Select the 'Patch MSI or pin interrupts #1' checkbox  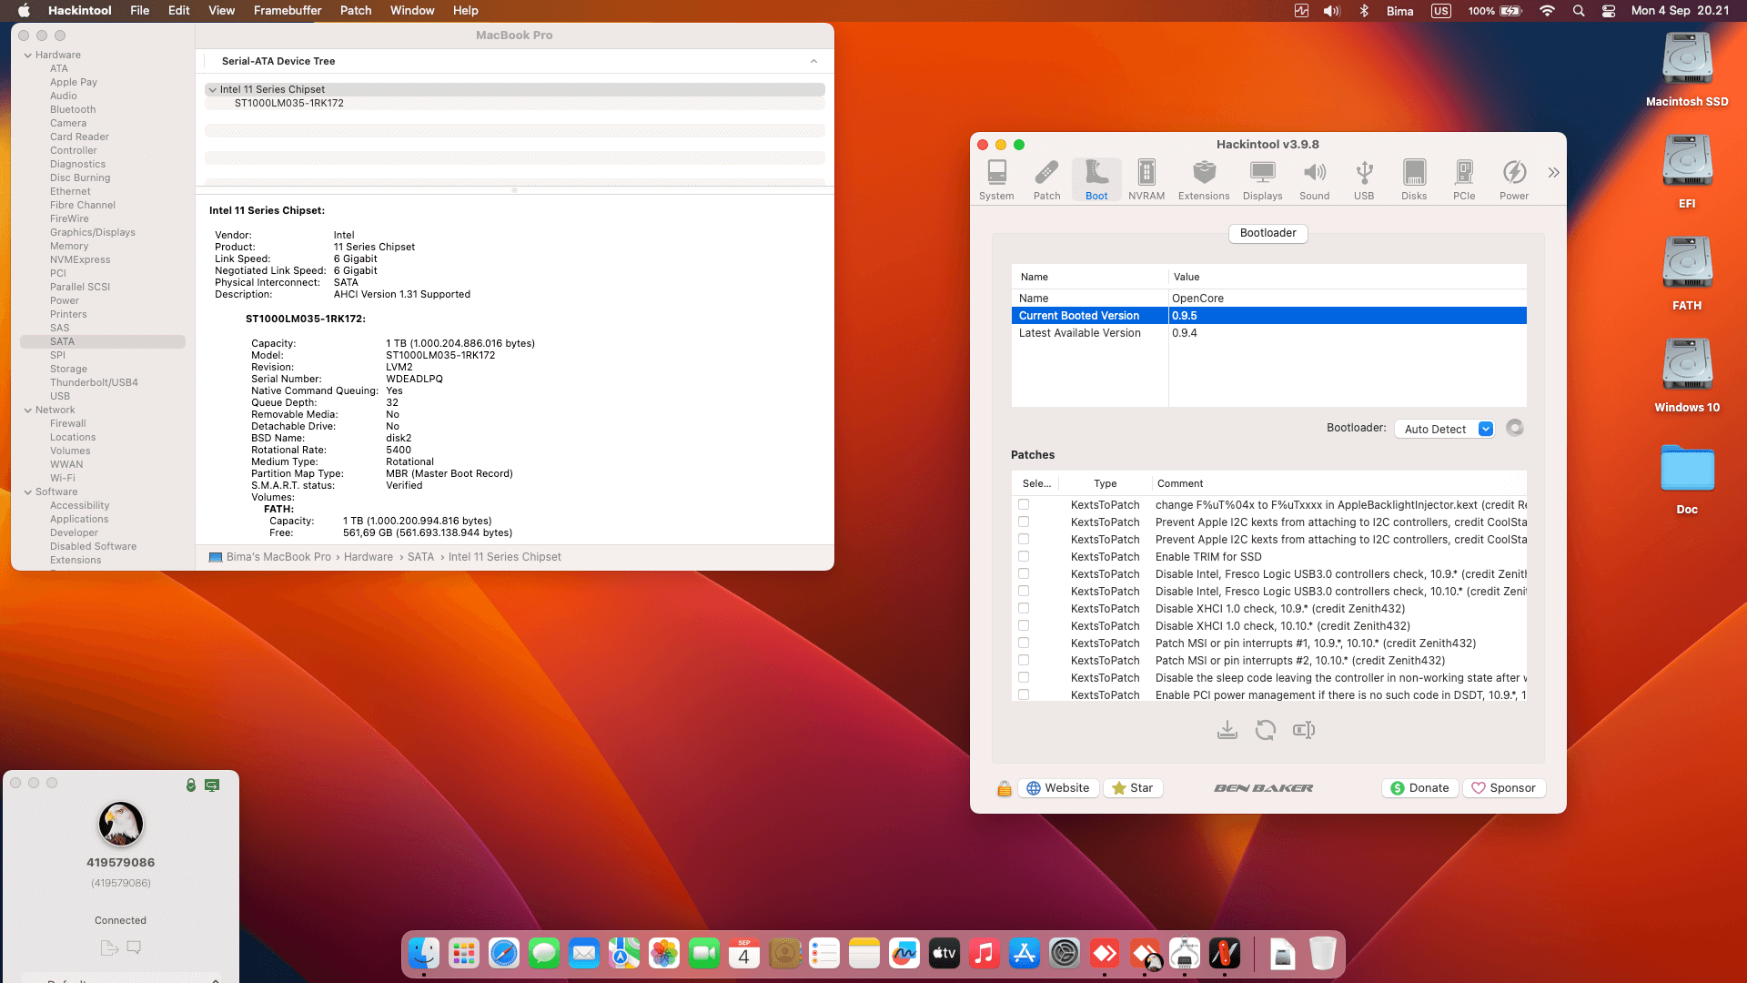coord(1025,643)
